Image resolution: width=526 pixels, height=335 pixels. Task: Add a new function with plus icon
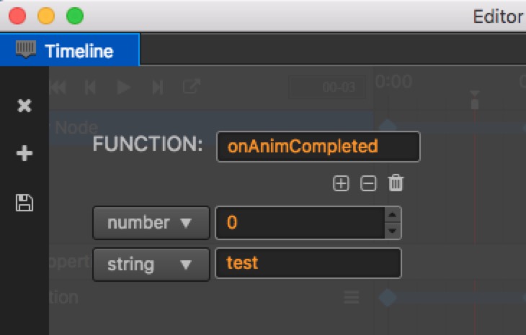click(24, 153)
